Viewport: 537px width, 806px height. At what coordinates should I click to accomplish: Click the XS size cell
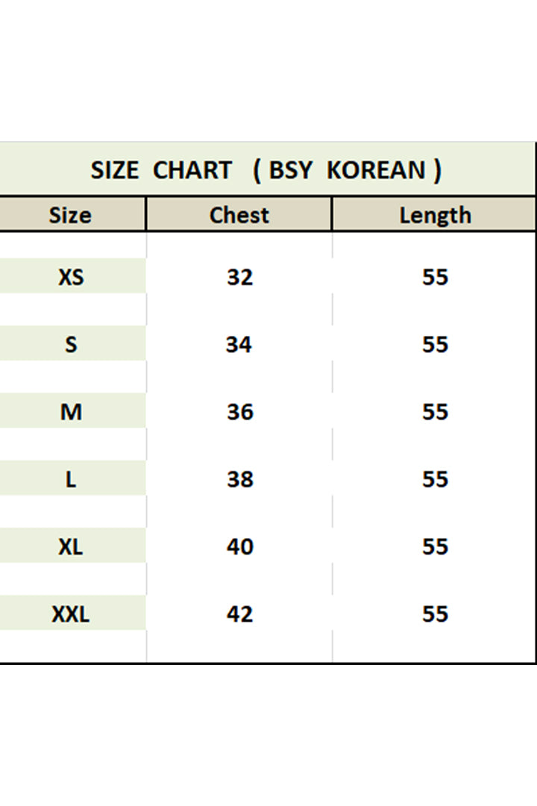click(71, 277)
